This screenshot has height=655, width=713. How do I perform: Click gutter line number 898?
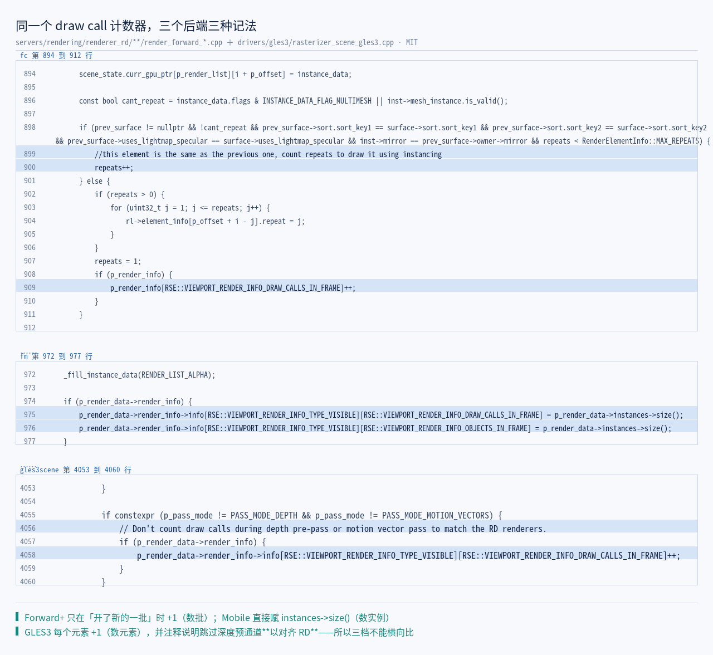[30, 128]
